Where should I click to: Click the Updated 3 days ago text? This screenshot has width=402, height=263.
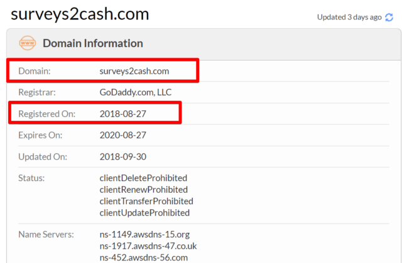coord(349,18)
